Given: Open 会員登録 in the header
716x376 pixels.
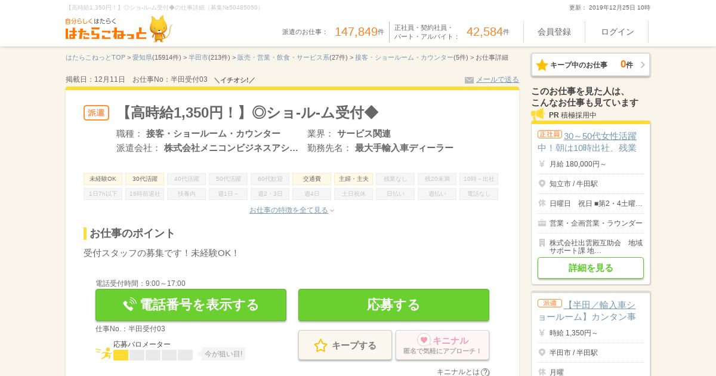Looking at the screenshot, I should [x=554, y=32].
